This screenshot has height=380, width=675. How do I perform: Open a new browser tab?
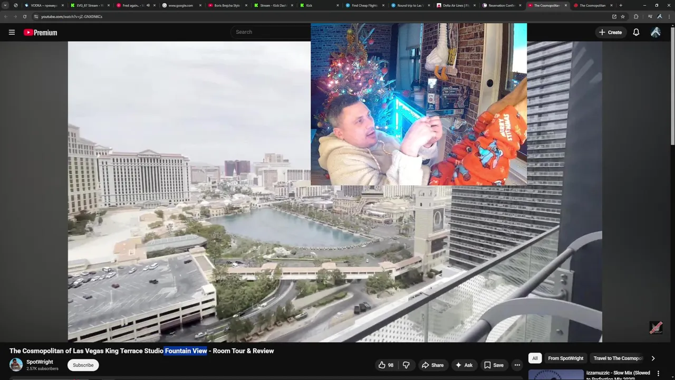click(x=621, y=5)
